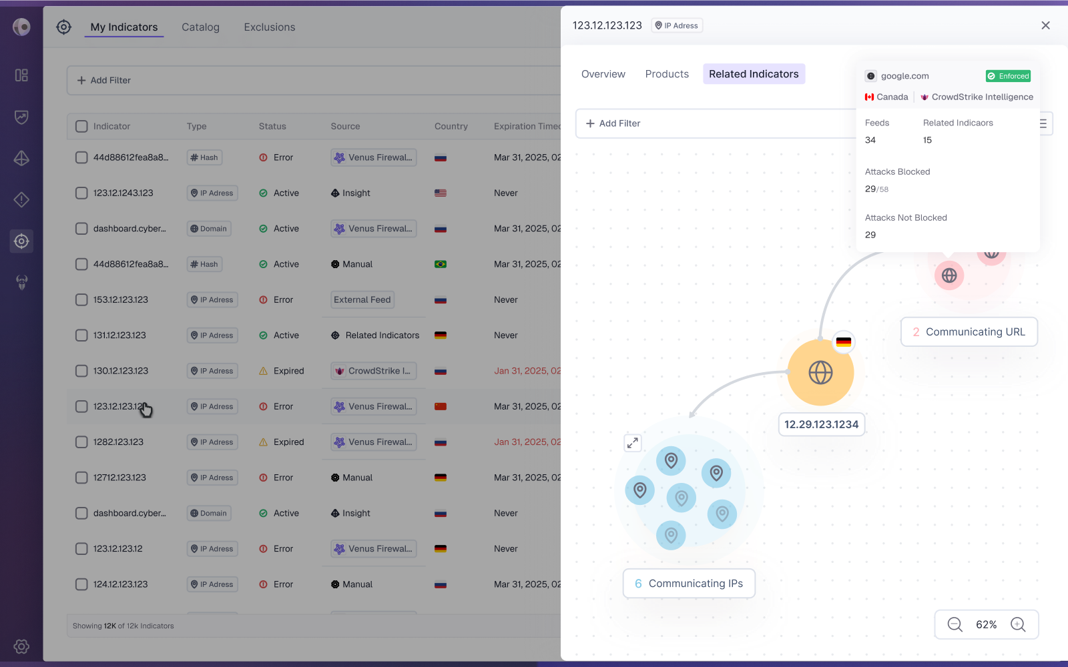Sort by the Status column header
Viewport: 1068px width, 667px height.
click(272, 126)
